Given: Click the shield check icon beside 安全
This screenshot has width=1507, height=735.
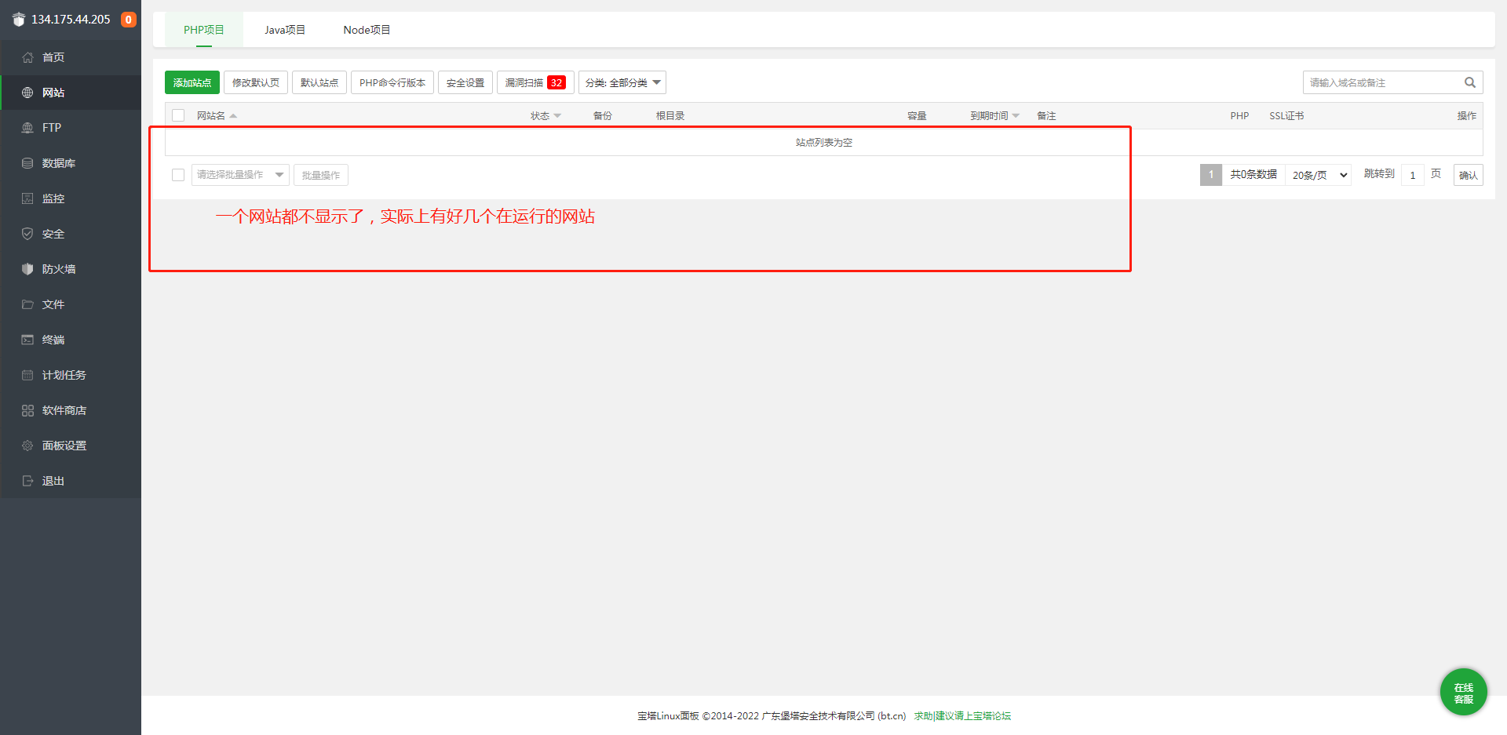Looking at the screenshot, I should tap(27, 234).
